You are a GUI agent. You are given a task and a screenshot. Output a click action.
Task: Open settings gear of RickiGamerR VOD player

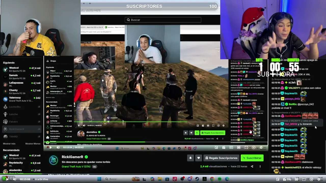point(261,147)
